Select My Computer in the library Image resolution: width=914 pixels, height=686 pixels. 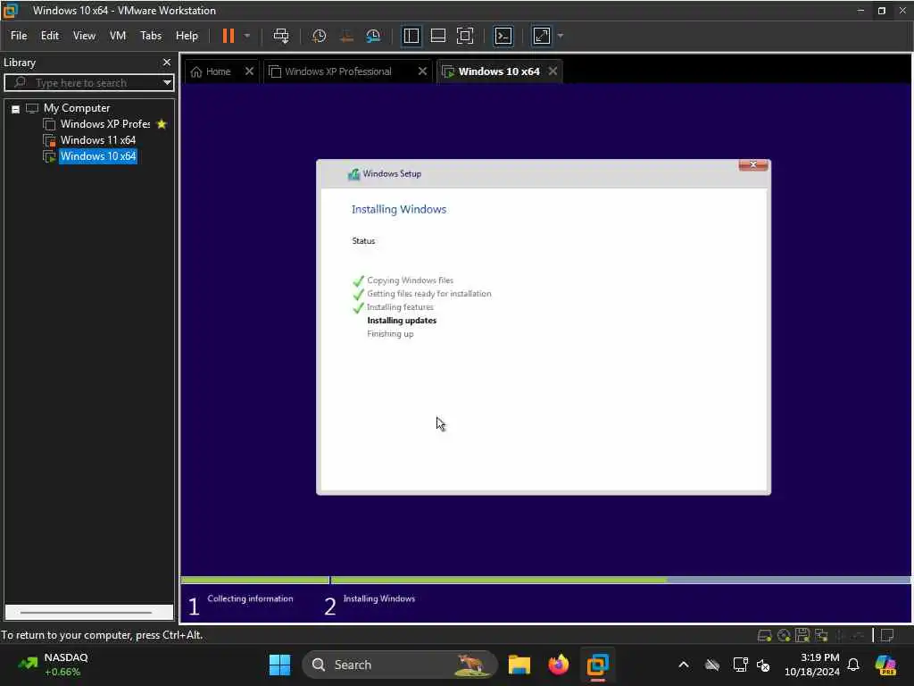tap(77, 108)
